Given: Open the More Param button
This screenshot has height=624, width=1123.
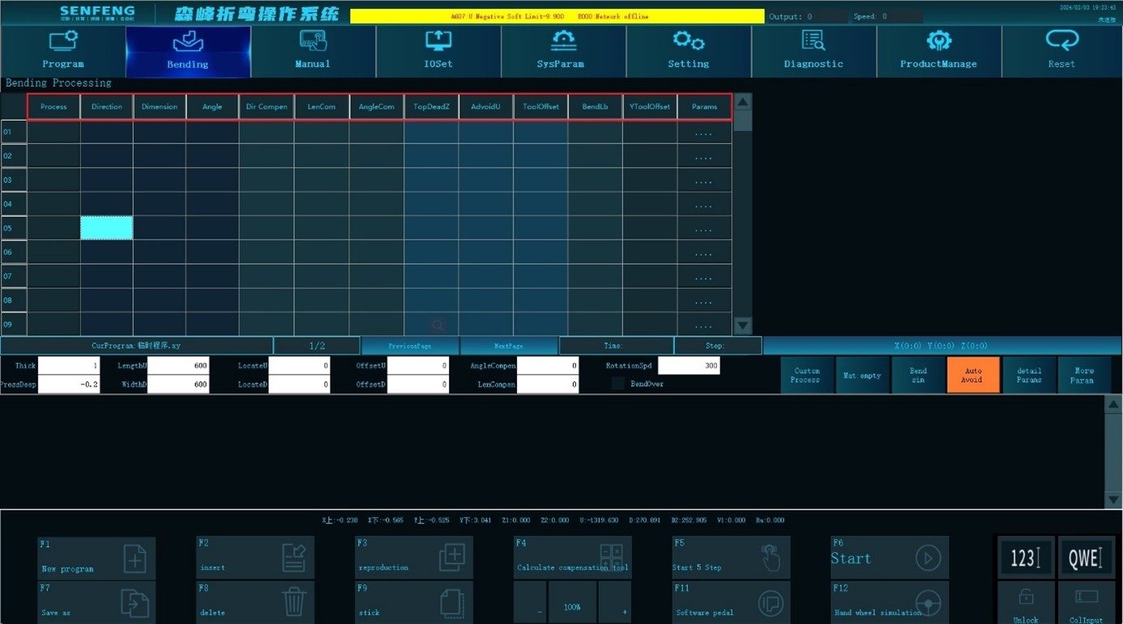Looking at the screenshot, I should tap(1084, 376).
